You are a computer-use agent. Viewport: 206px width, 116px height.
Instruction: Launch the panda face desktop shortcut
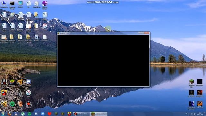4,82
